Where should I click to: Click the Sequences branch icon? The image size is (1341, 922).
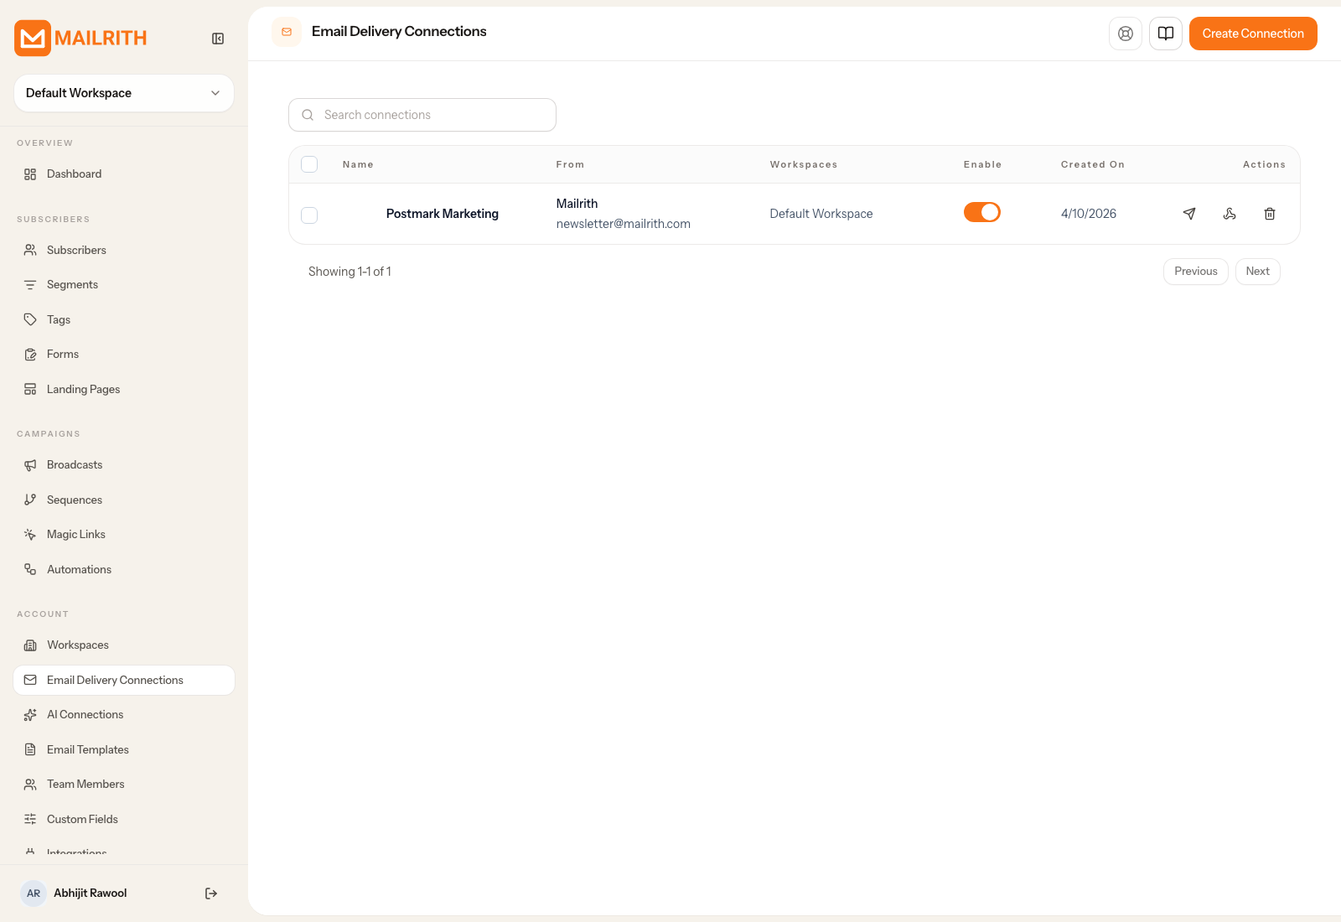30,500
